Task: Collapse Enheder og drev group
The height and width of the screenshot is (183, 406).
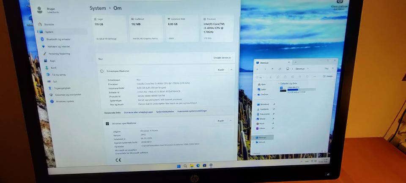Action: [279, 84]
